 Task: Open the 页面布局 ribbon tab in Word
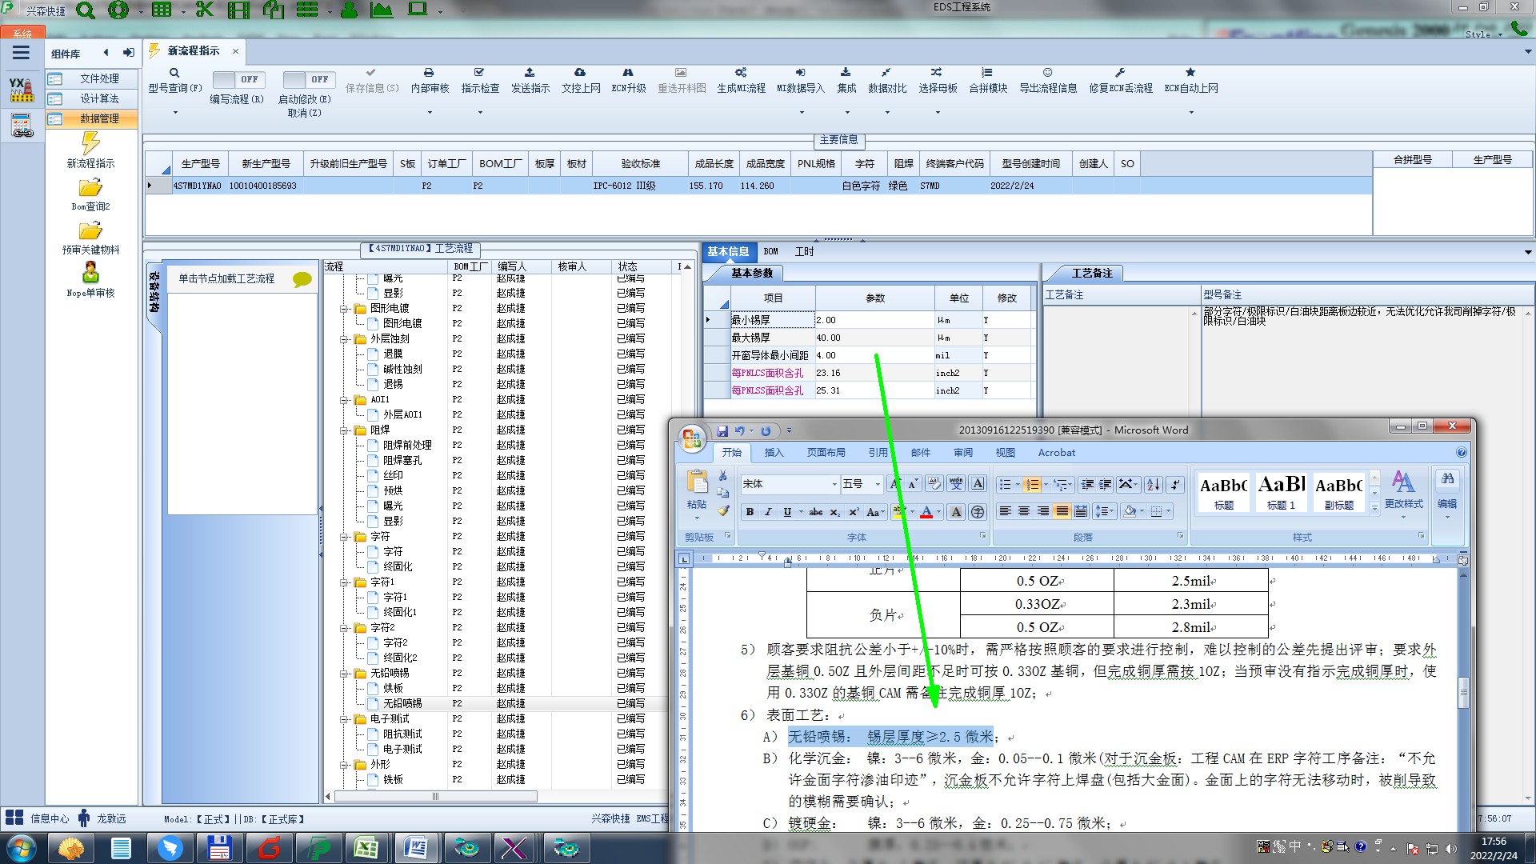point(826,453)
